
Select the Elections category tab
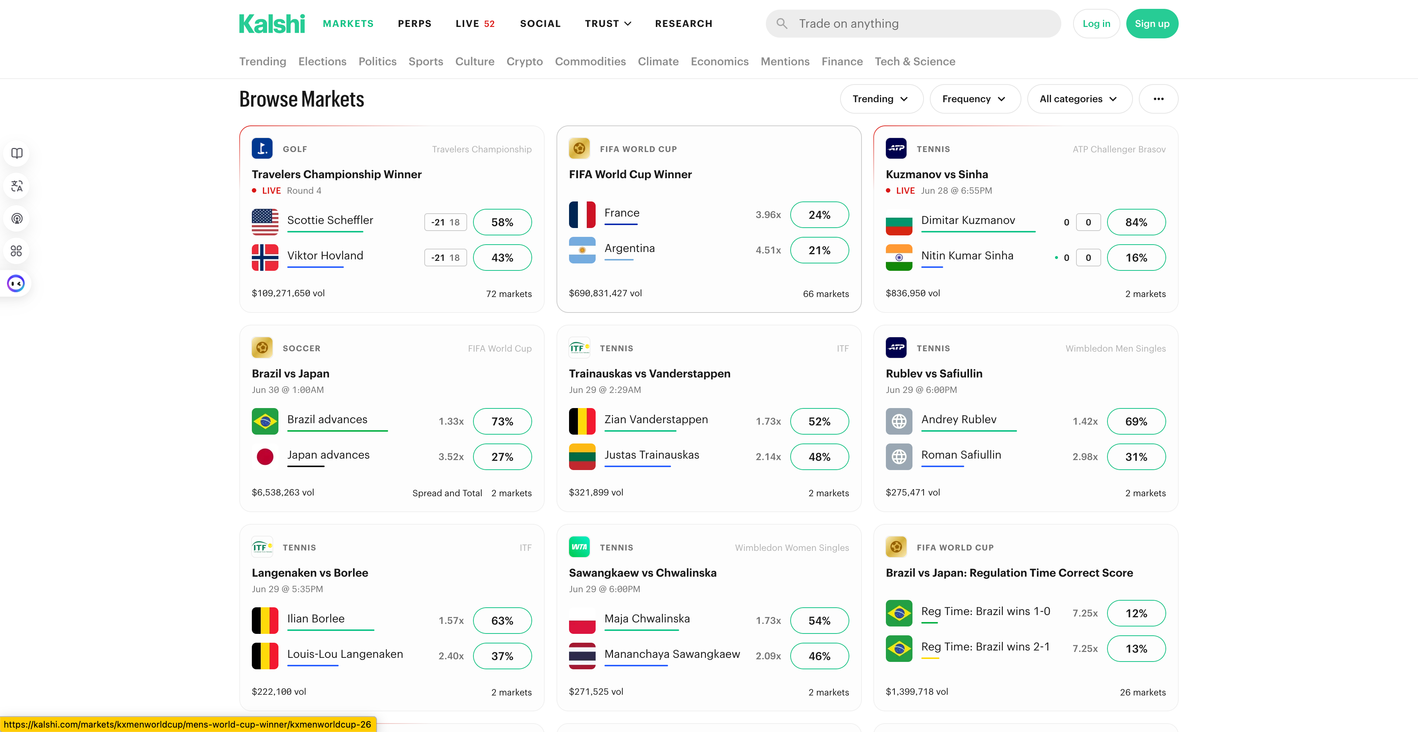tap(322, 62)
